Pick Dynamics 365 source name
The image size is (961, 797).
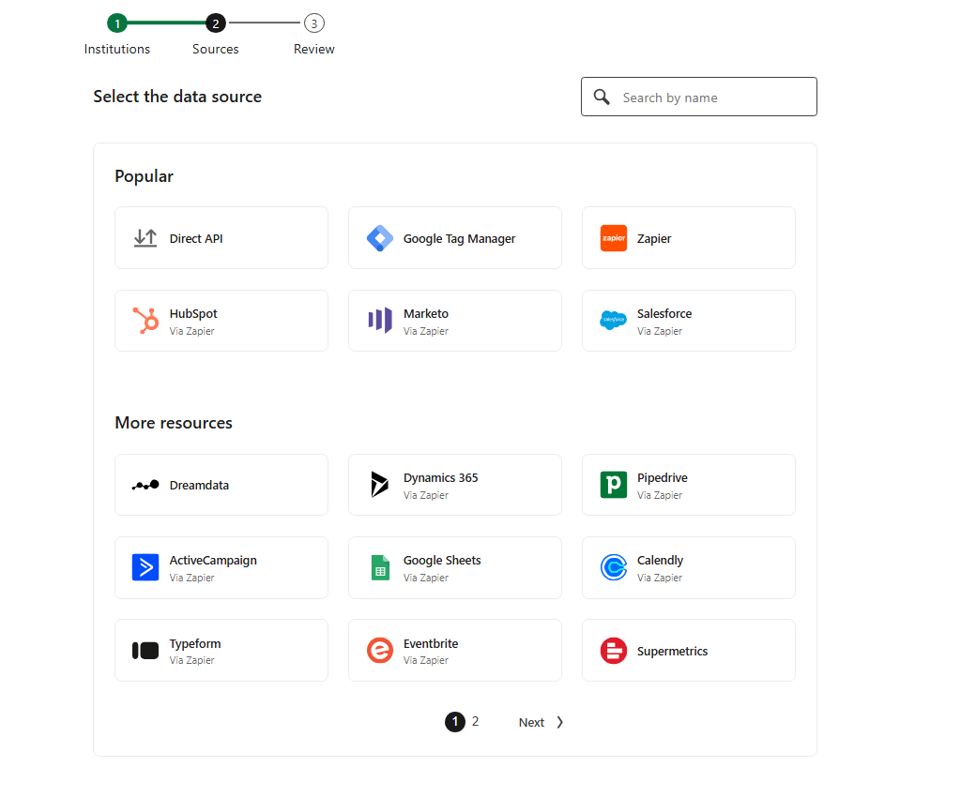(x=441, y=477)
